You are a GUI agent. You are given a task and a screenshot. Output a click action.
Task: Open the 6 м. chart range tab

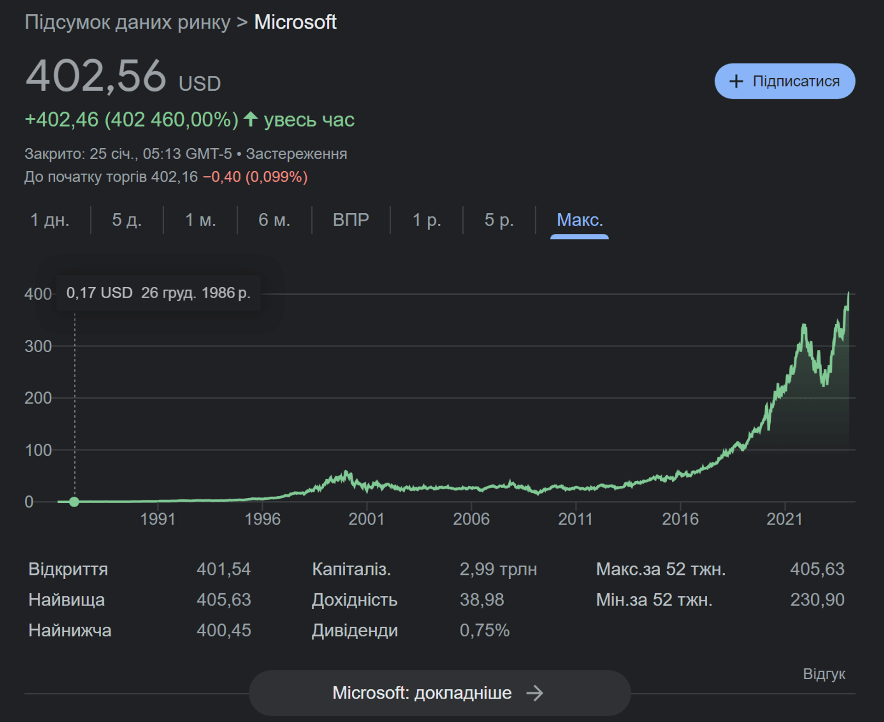274,220
